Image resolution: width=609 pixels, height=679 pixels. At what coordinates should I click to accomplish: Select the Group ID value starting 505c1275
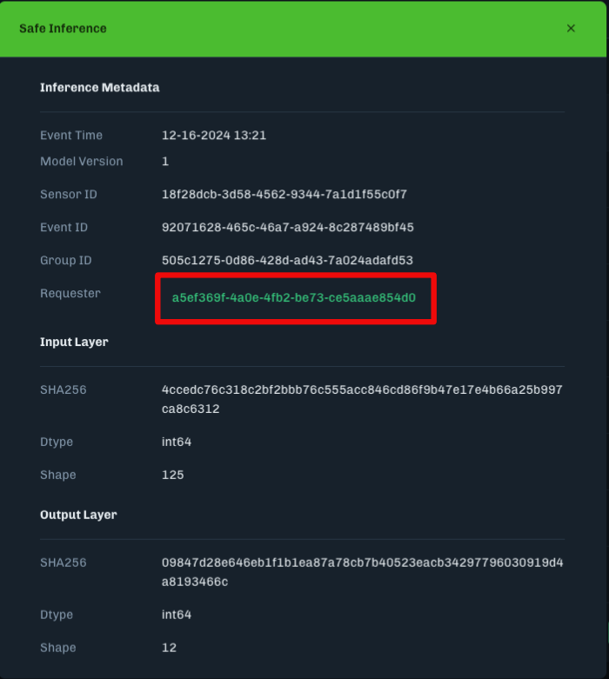coord(287,261)
